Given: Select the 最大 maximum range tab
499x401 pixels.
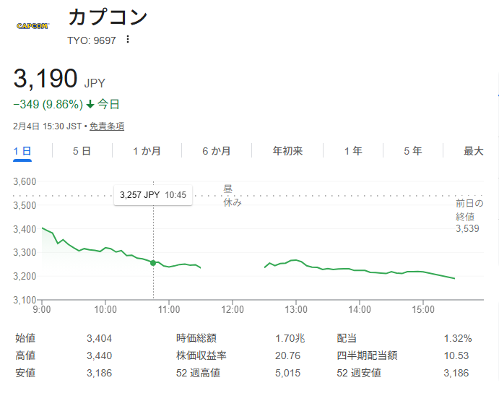Looking at the screenshot, I should click(x=474, y=151).
